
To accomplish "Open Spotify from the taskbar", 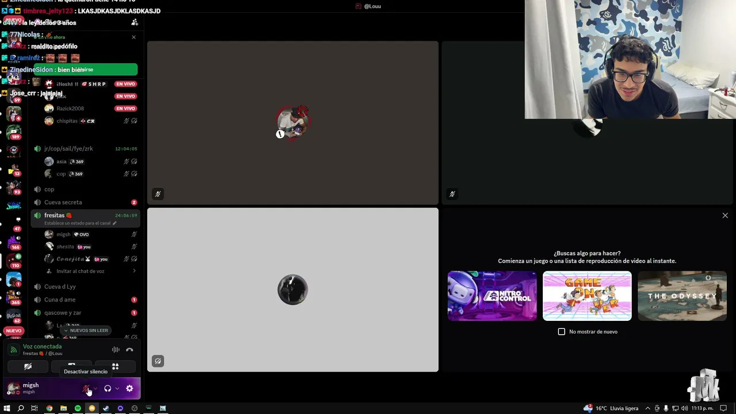I will (78, 408).
